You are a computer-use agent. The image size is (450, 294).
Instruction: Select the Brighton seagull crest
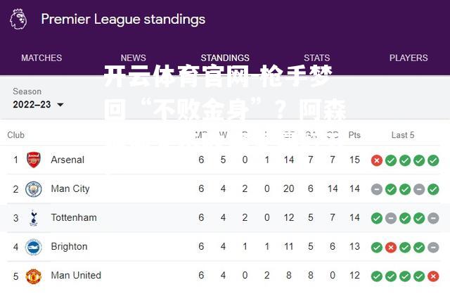coord(34,247)
